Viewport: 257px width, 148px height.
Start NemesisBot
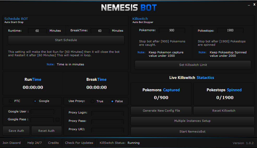point(192,132)
